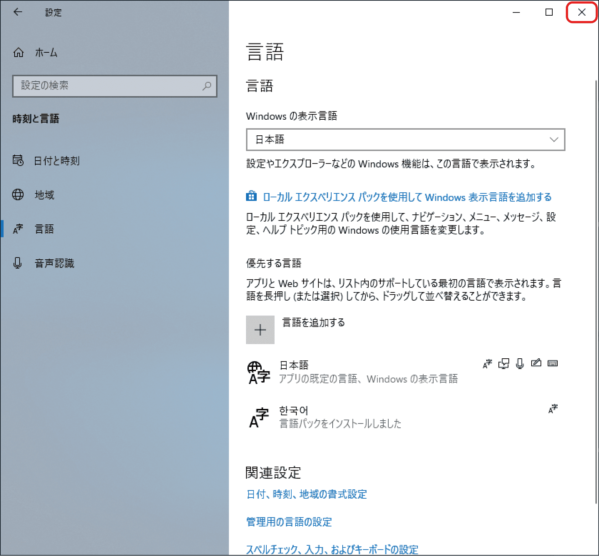Maximize the 設定 window
This screenshot has width=599, height=556.
click(549, 12)
